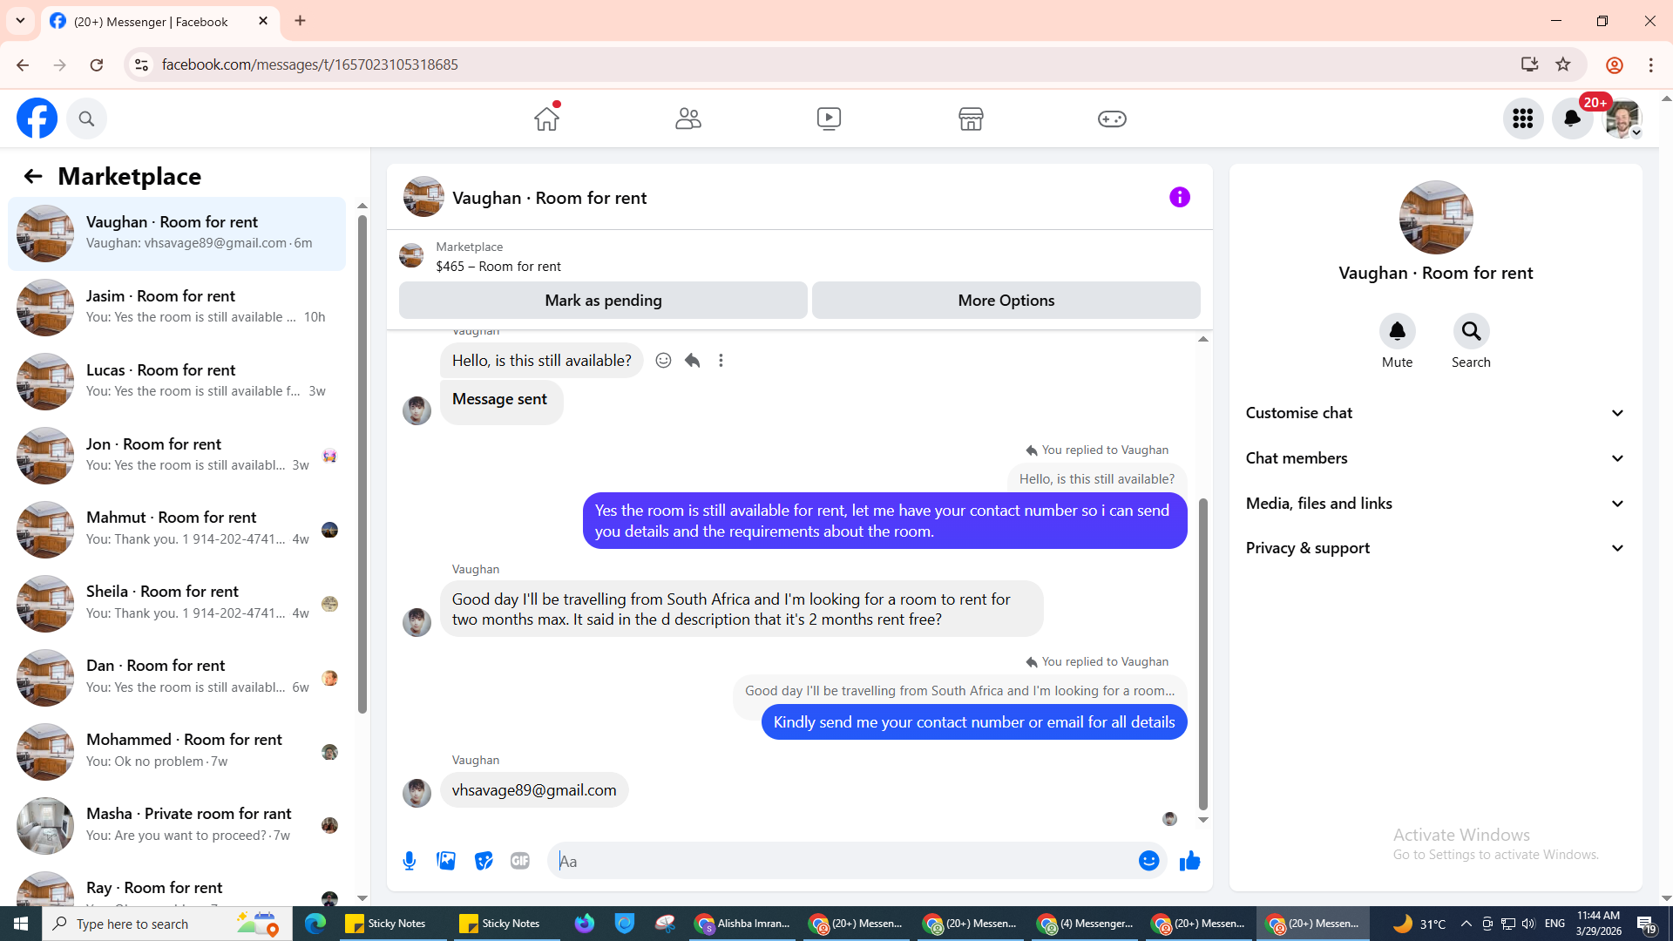Open Masha · Private room for rant conversation

(177, 826)
